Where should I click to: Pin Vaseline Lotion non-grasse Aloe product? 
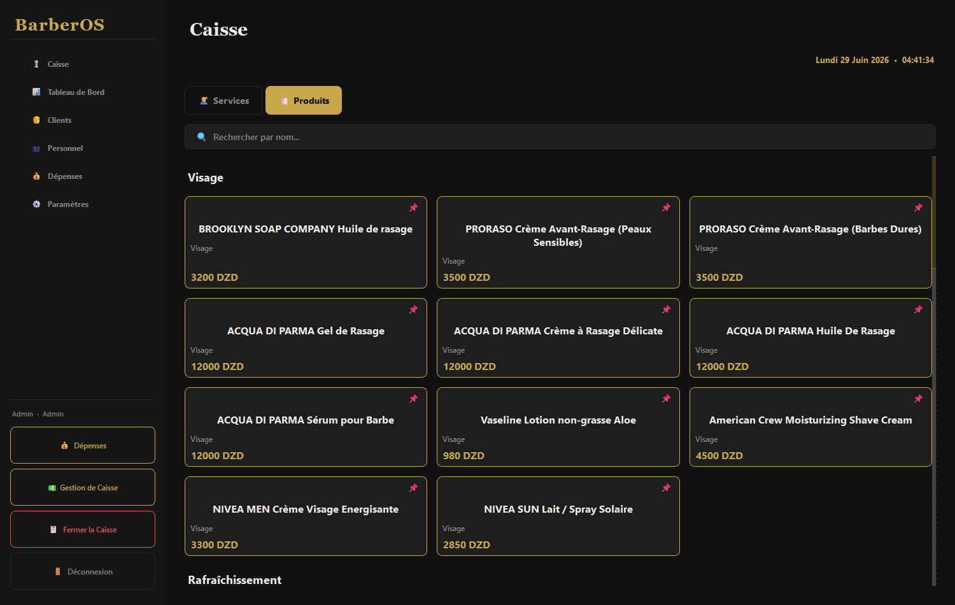(x=666, y=399)
